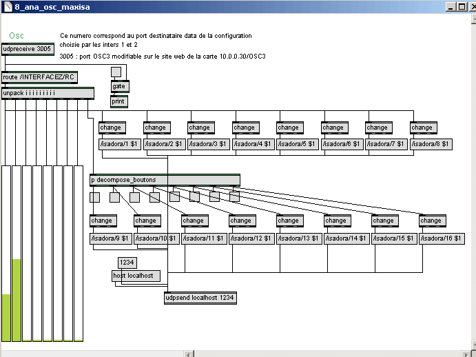Click the print object

coord(118,101)
